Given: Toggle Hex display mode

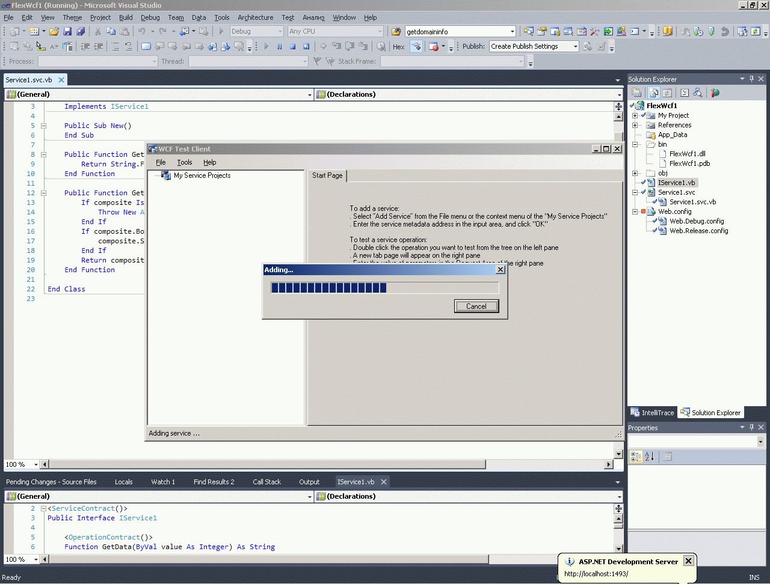Looking at the screenshot, I should pos(398,46).
